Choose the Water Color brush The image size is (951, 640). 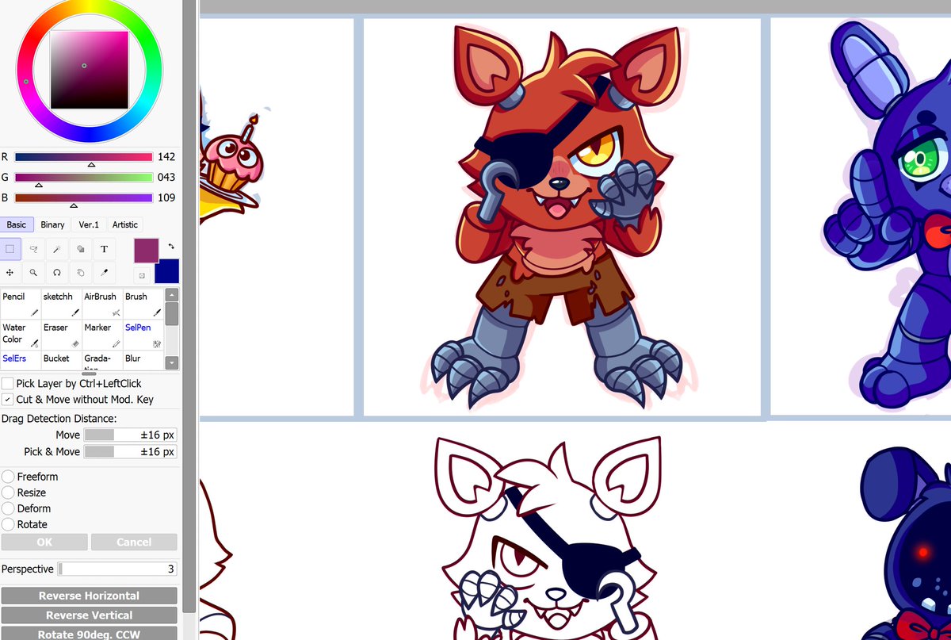pyautogui.click(x=21, y=335)
